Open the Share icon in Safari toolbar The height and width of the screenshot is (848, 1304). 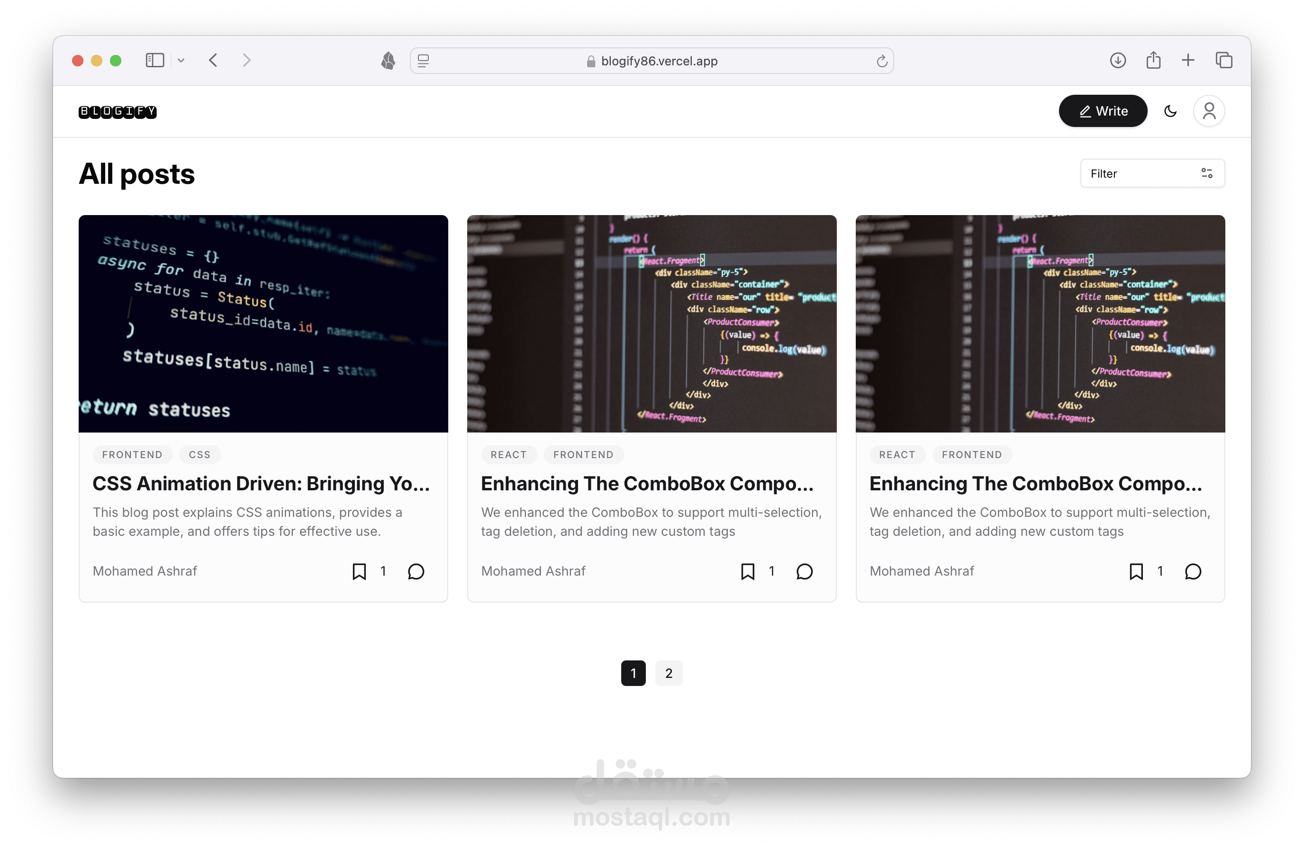1153,60
